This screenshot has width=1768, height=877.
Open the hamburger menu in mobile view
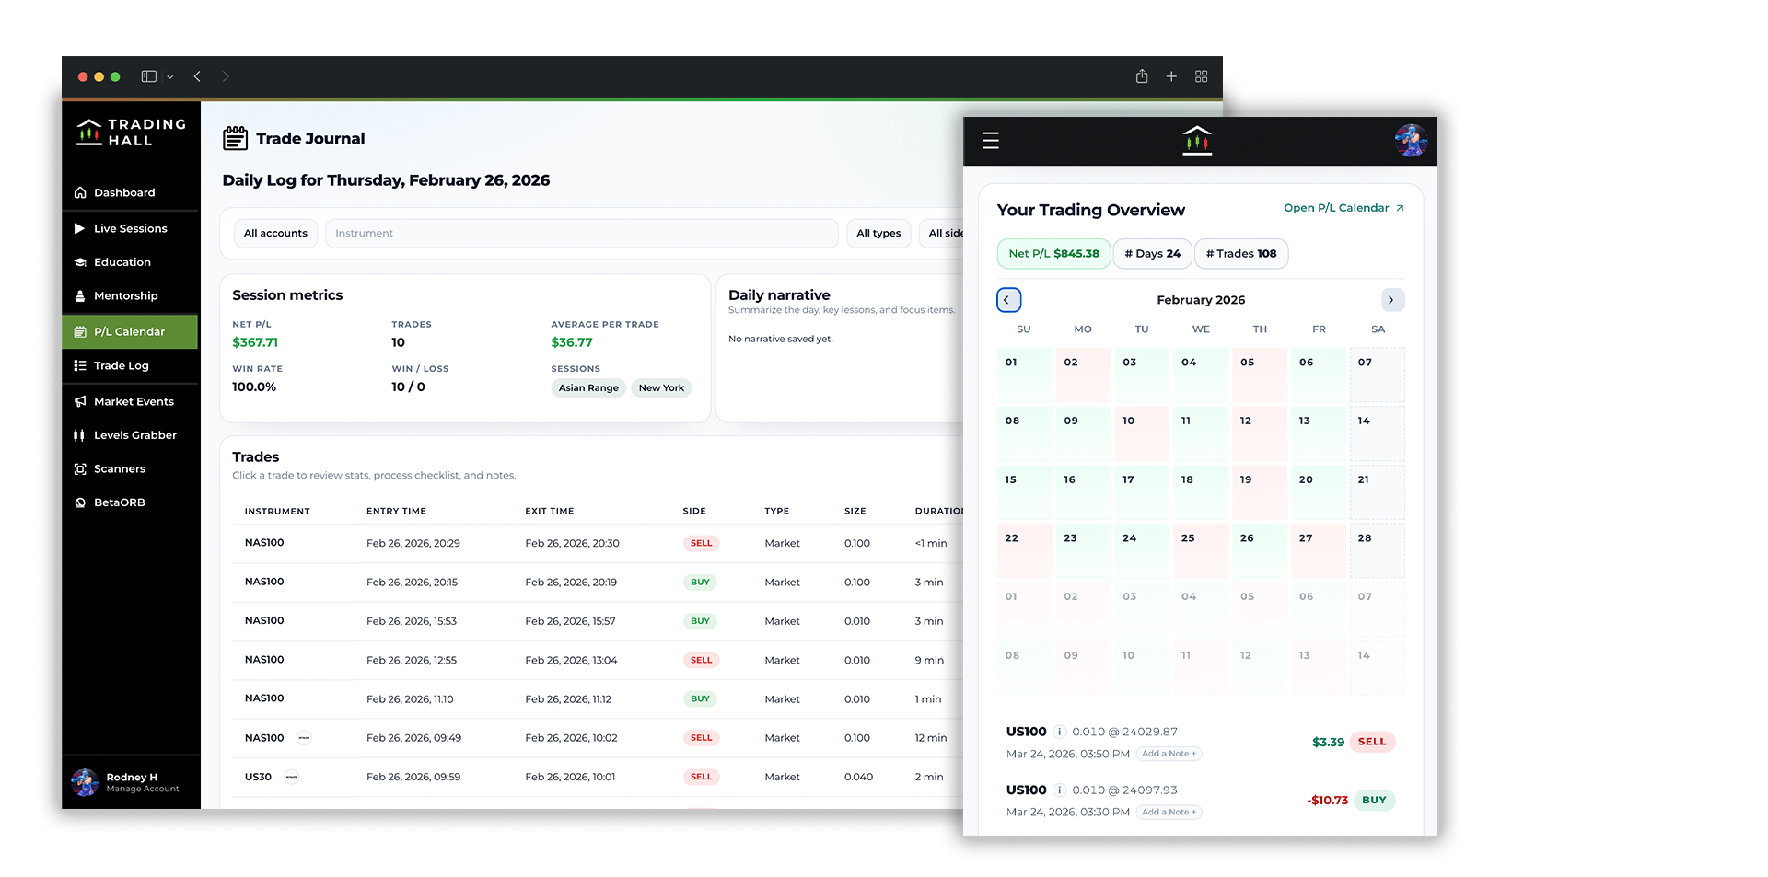point(991,141)
